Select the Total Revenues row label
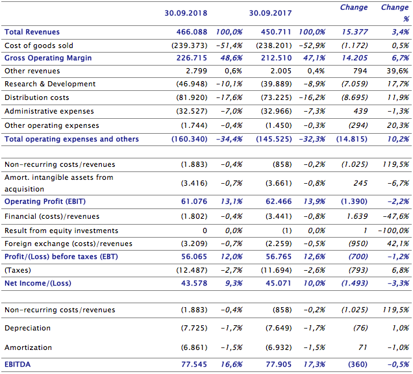413x374 pixels. [x=32, y=32]
